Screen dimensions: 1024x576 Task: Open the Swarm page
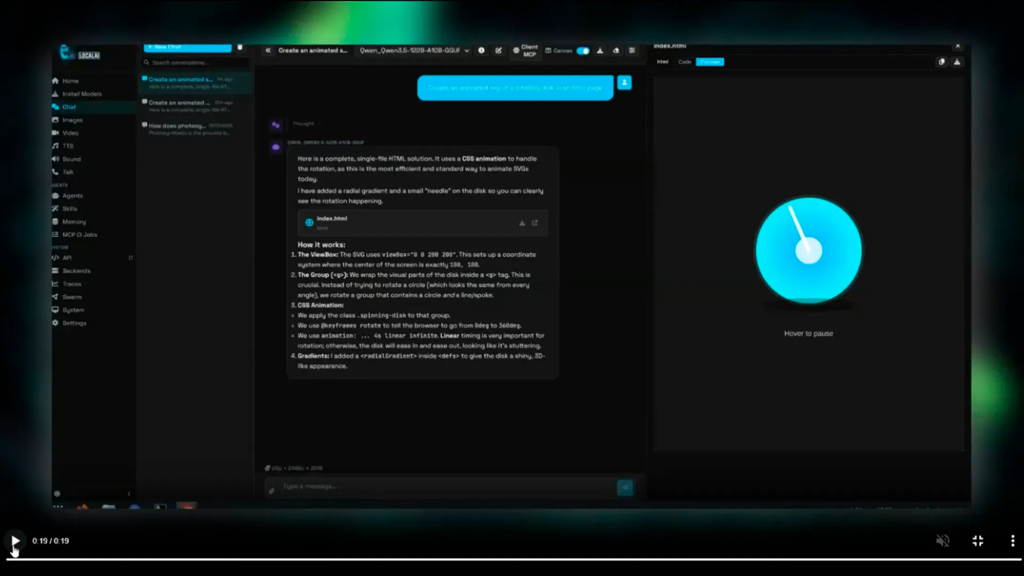coord(72,297)
